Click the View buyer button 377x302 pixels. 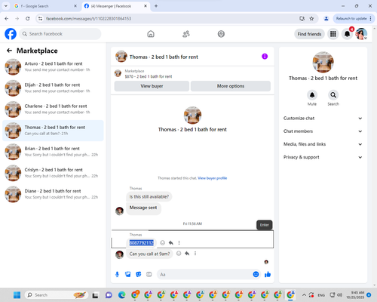152,86
